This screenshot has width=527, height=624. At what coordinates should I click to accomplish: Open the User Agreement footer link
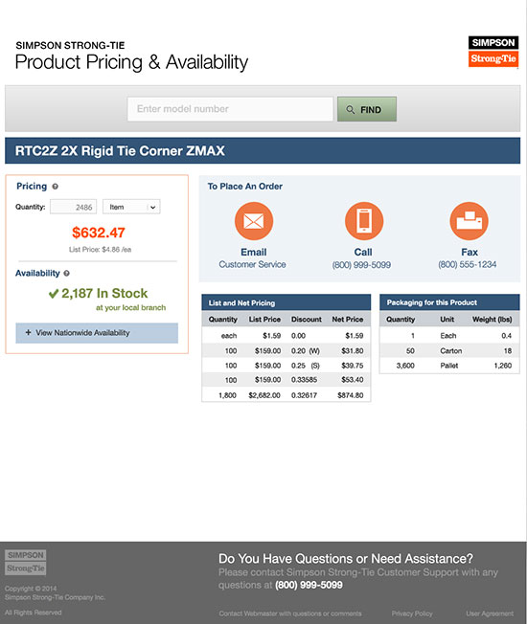tap(490, 613)
